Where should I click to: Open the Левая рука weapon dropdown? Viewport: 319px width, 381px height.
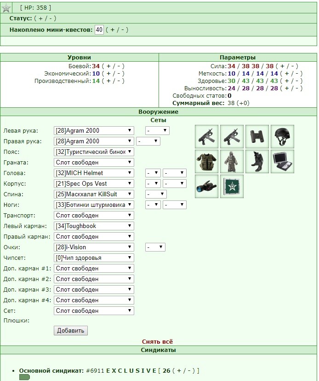(94, 131)
